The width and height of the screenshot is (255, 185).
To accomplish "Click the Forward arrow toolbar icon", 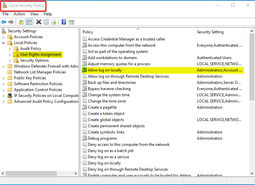I will 11,22.
